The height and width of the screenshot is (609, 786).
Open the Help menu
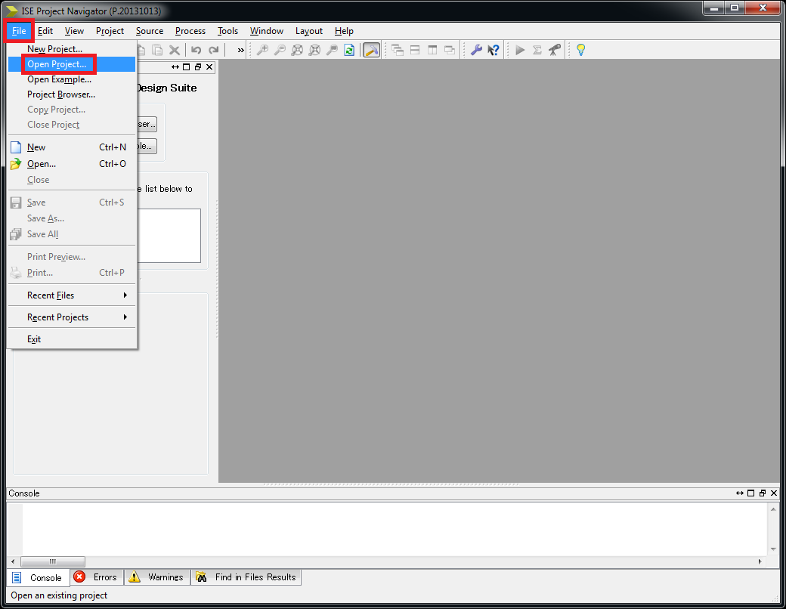click(344, 31)
